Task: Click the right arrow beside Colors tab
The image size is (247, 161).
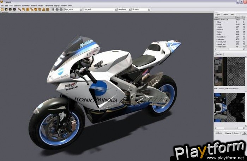Action: 246,133
